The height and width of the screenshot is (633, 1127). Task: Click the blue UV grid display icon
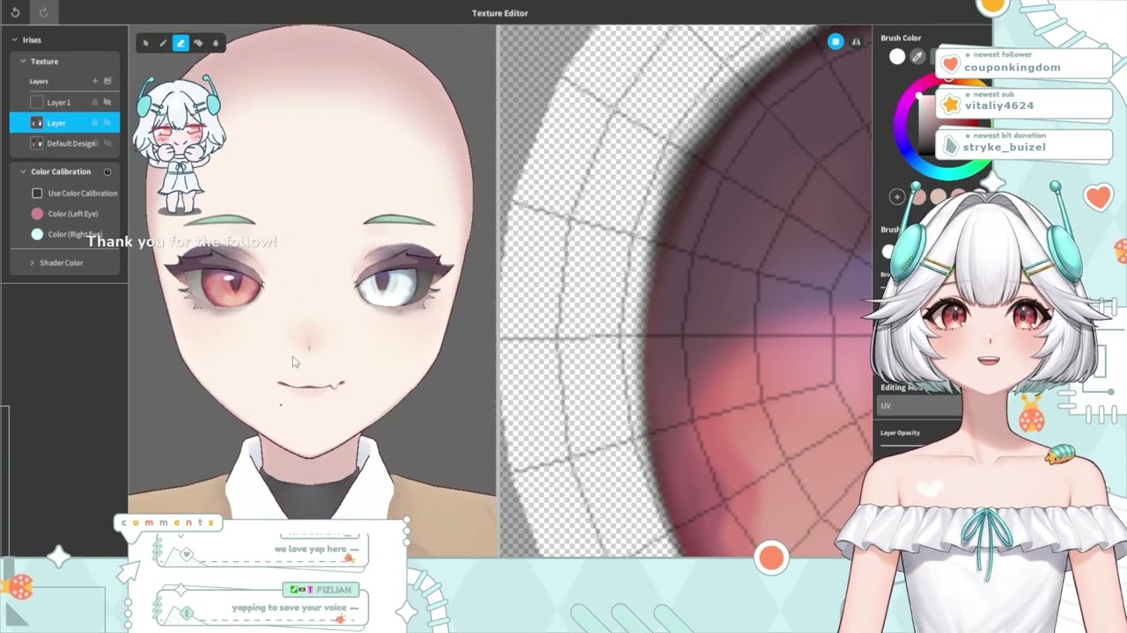[x=836, y=41]
